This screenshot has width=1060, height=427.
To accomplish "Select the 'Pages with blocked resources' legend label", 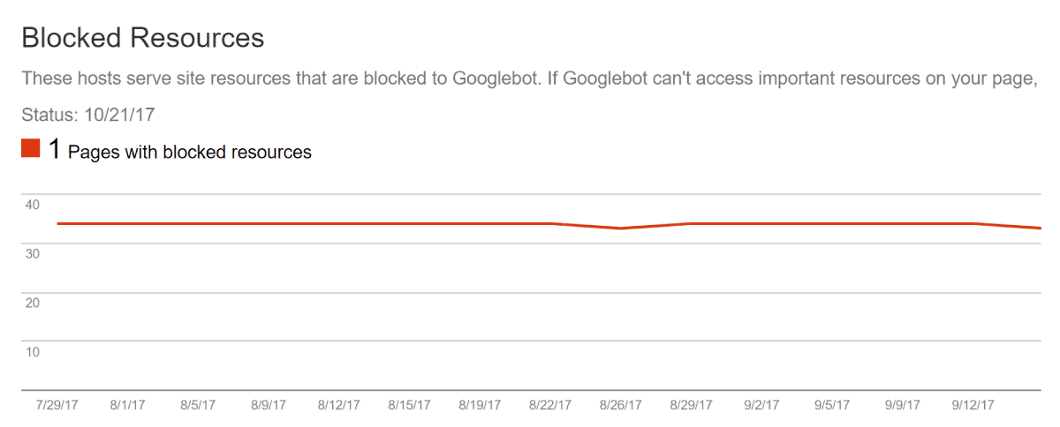I will pos(190,152).
